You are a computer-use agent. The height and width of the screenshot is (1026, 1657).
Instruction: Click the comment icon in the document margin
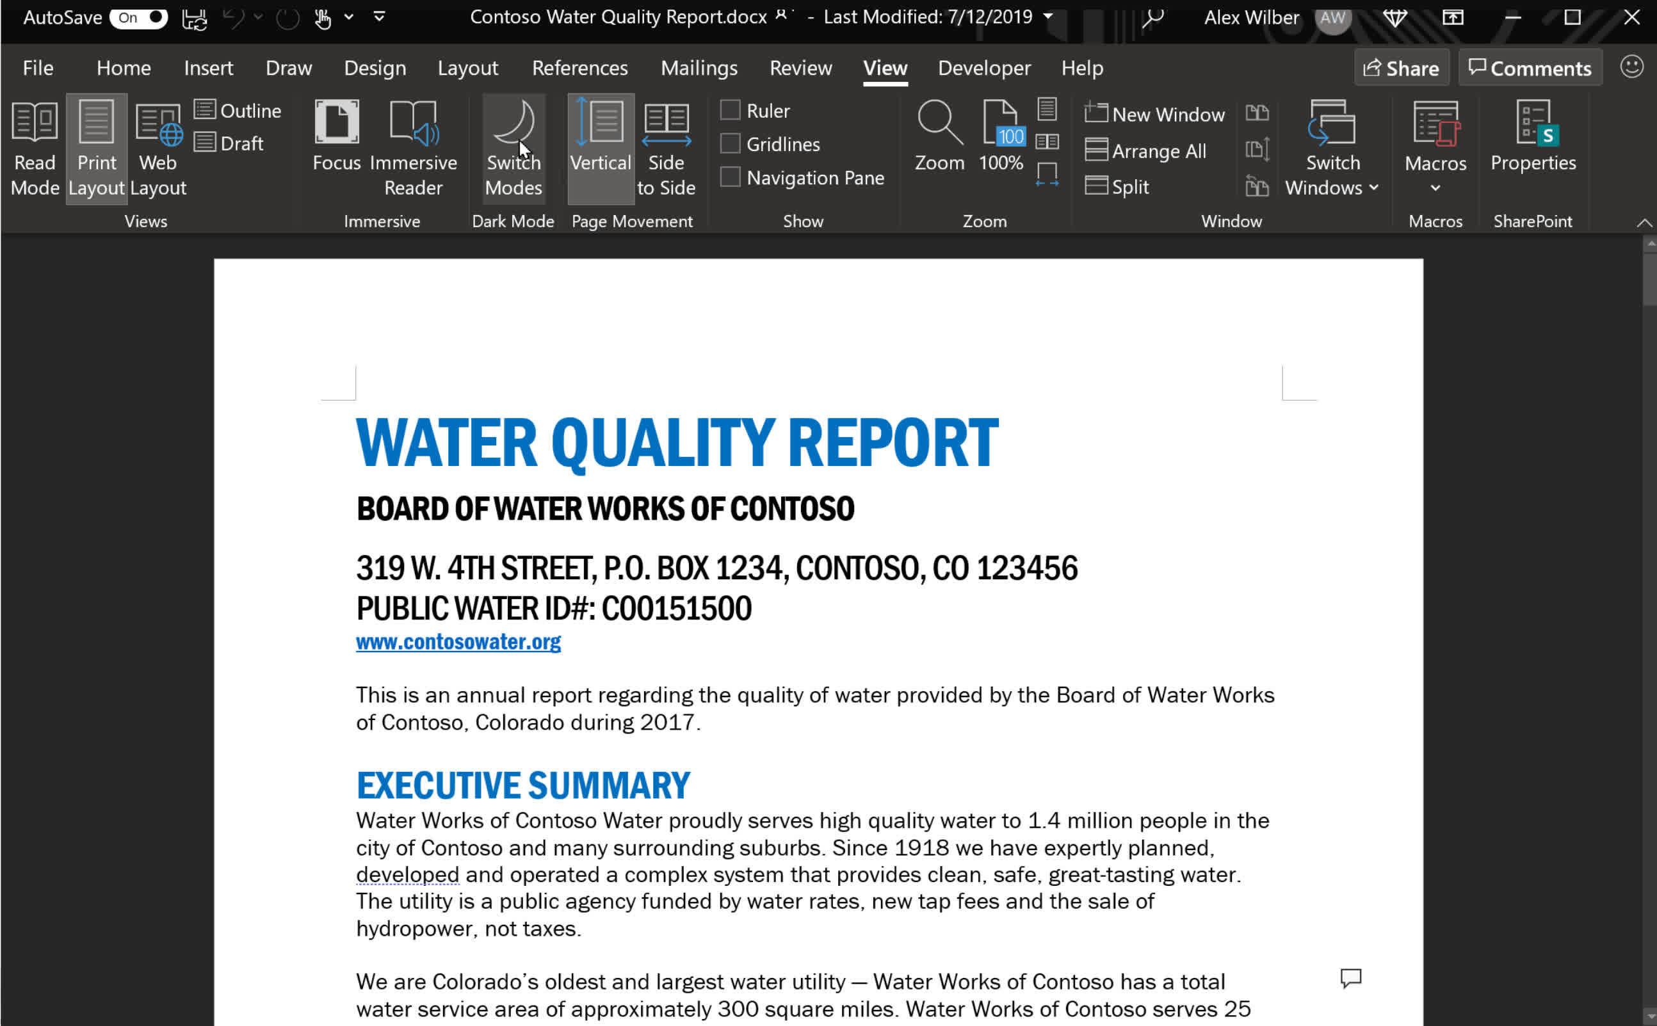pos(1350,977)
